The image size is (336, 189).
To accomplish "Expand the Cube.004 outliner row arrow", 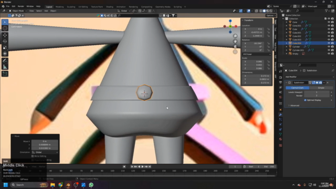I will 287,43.
